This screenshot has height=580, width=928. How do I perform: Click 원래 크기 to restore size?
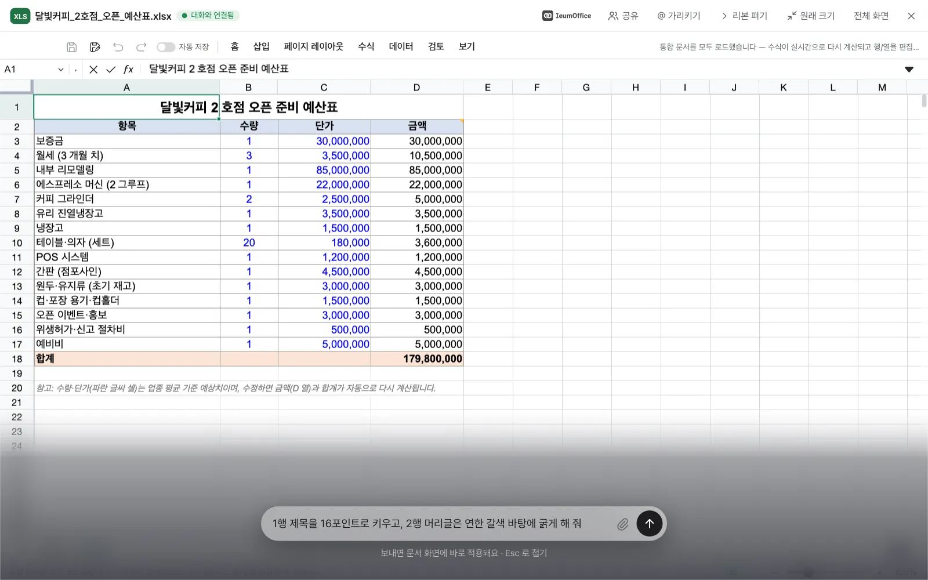tap(811, 16)
